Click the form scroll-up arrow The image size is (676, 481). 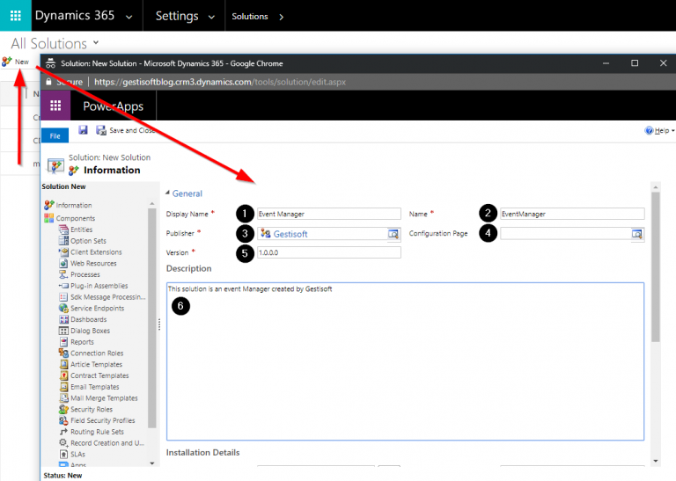pos(655,187)
